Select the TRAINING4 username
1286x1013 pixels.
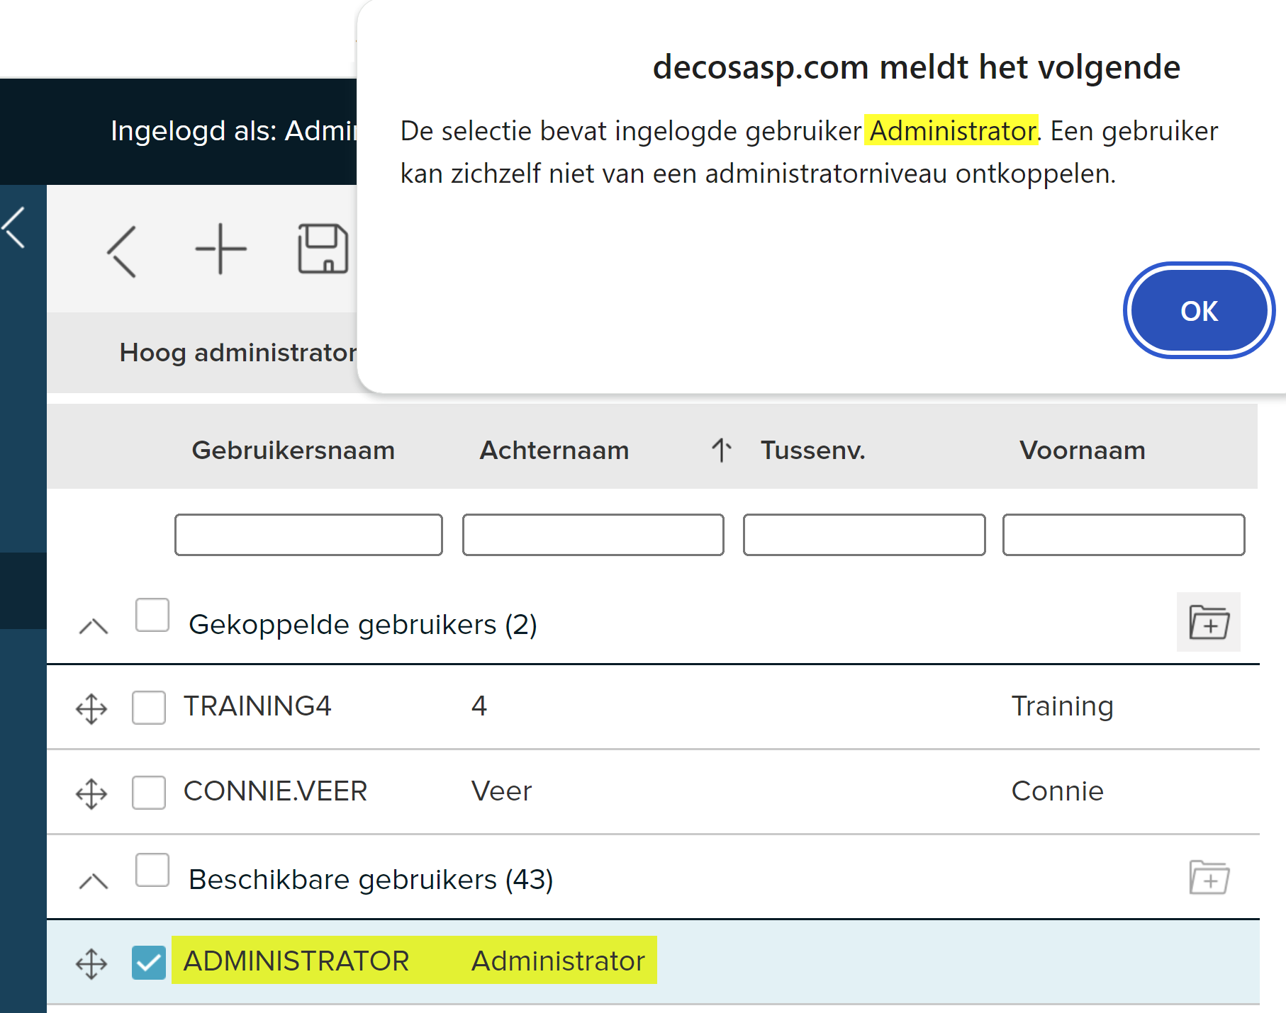point(257,706)
